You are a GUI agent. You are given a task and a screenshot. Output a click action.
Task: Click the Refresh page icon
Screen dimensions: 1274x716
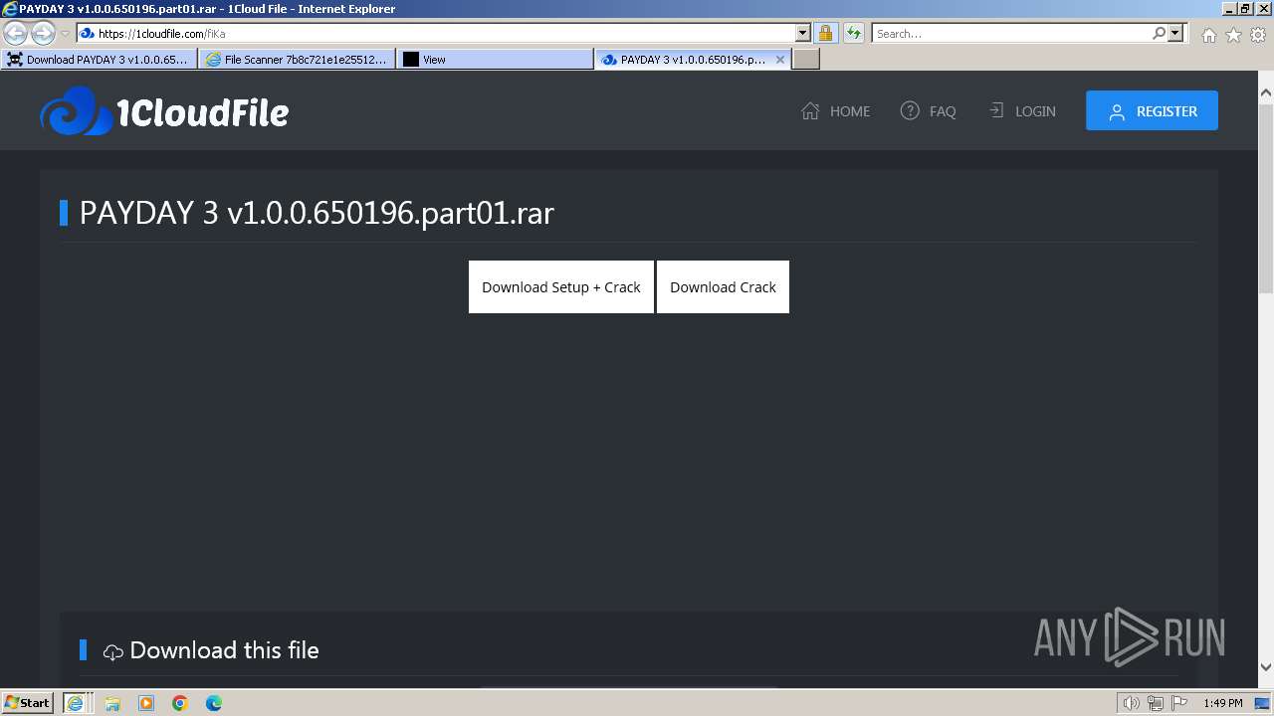tap(853, 33)
